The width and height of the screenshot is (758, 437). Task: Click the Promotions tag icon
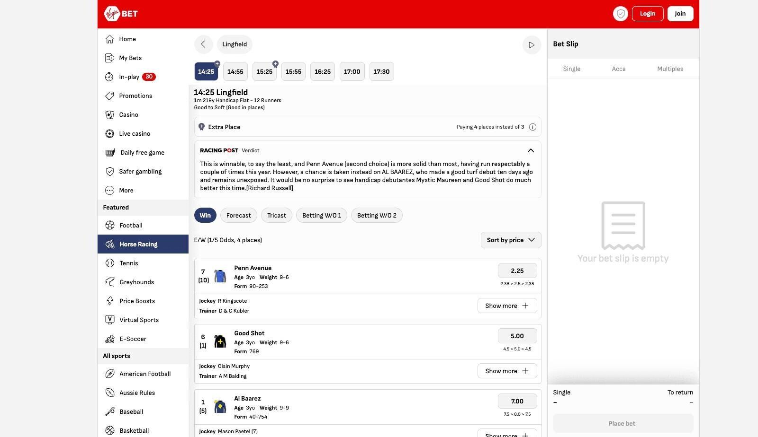(x=109, y=96)
